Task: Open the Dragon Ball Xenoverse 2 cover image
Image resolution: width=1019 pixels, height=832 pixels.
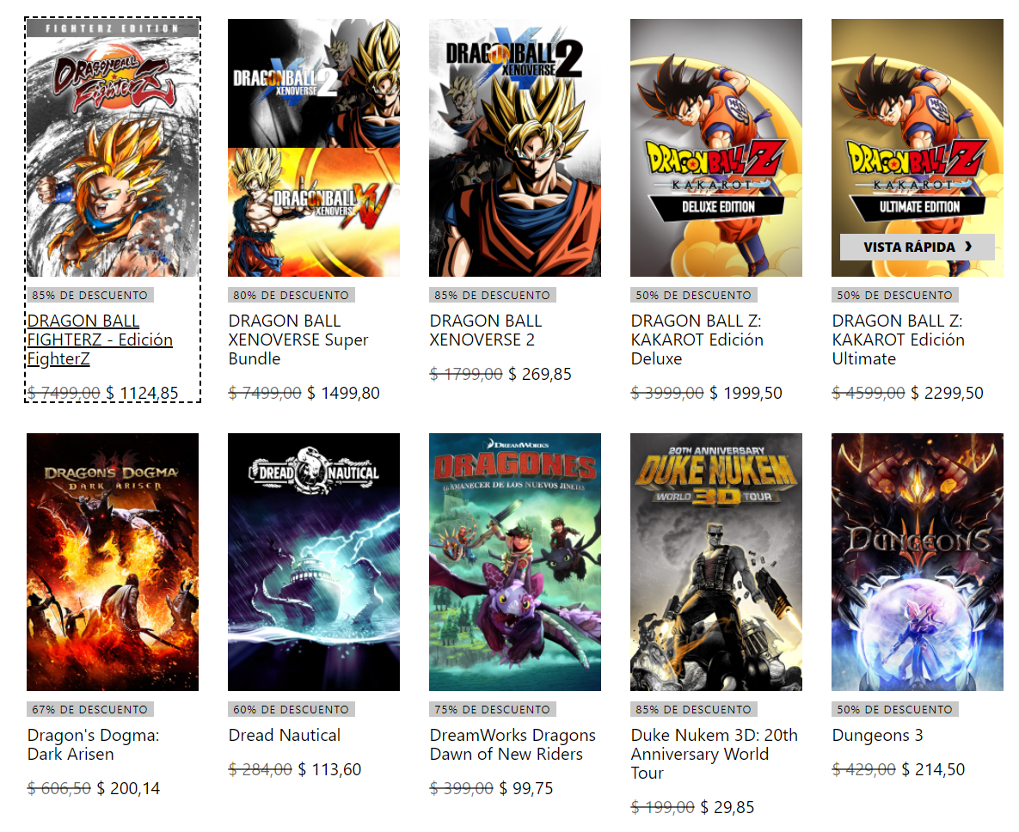Action: [515, 148]
